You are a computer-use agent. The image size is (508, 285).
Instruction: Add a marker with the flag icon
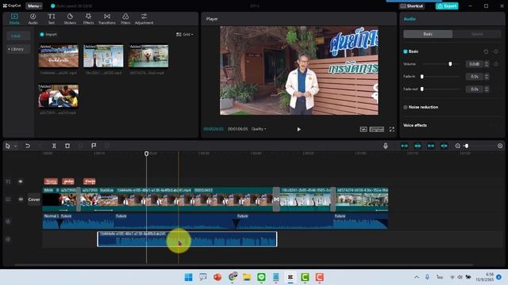point(94,146)
